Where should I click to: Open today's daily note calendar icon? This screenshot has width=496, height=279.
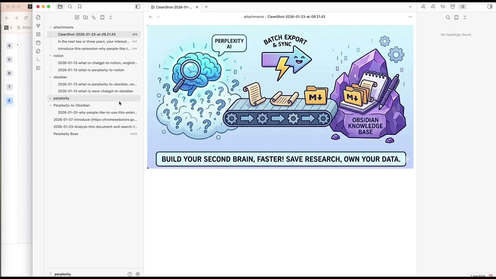click(38, 43)
